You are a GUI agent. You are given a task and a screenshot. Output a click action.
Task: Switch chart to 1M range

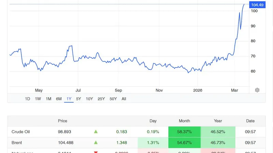click(48, 99)
